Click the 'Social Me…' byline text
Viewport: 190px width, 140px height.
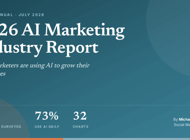pos(182,125)
